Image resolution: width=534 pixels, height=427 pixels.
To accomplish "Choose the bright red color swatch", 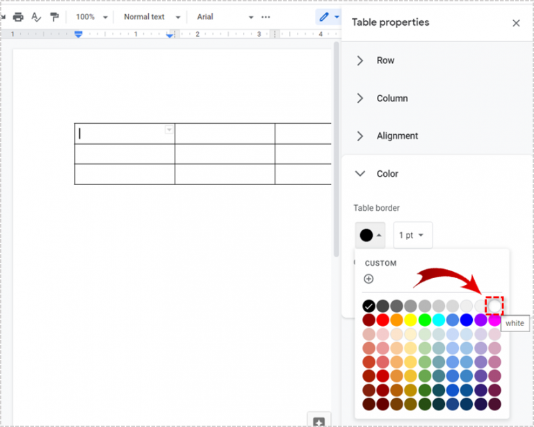I will [382, 320].
